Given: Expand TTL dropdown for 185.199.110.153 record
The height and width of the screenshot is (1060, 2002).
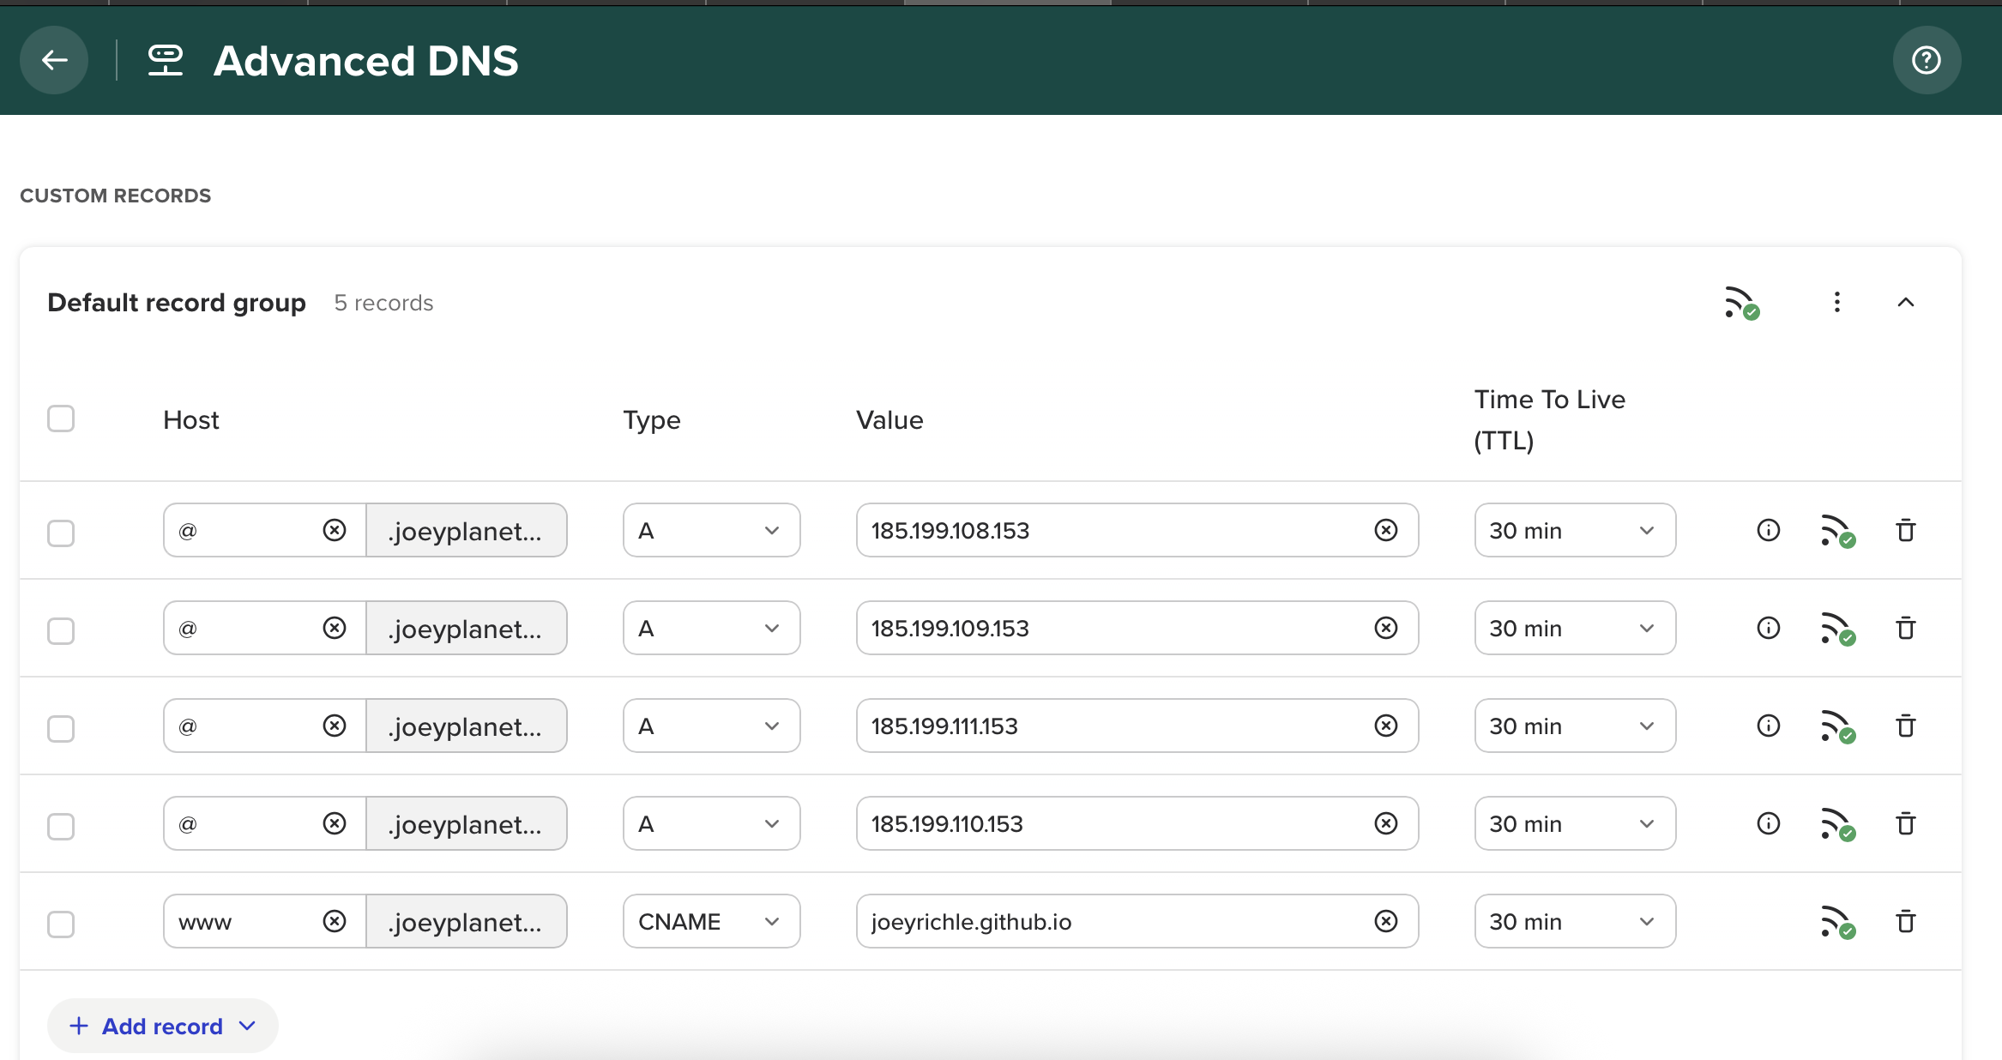Looking at the screenshot, I should [1574, 824].
